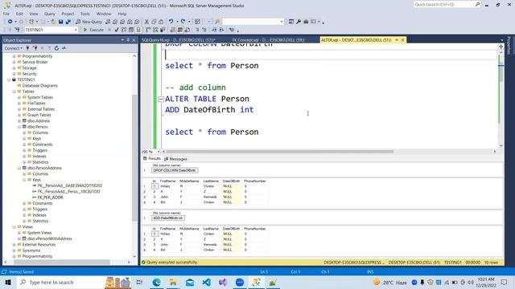The image size is (515, 289).
Task: Select the Database Diagrams folder
Action: coord(39,86)
